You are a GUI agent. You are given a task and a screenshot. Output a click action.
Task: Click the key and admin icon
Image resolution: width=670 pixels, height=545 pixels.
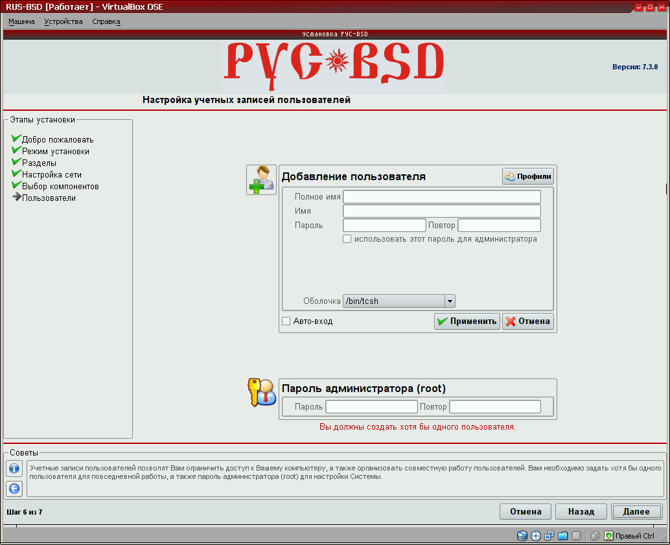pos(262,392)
